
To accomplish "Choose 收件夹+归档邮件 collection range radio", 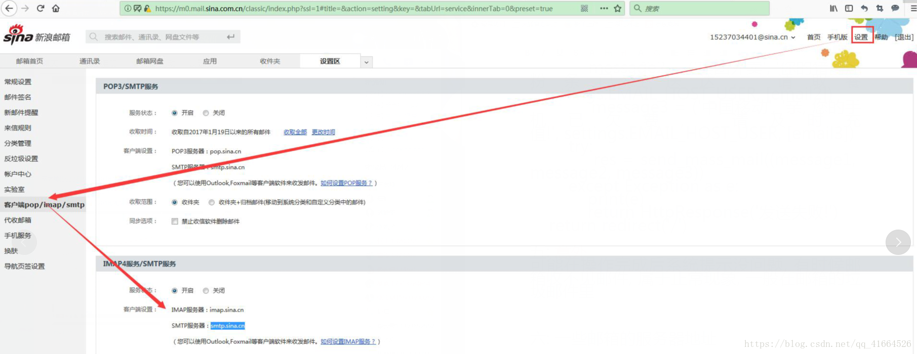I will [212, 202].
